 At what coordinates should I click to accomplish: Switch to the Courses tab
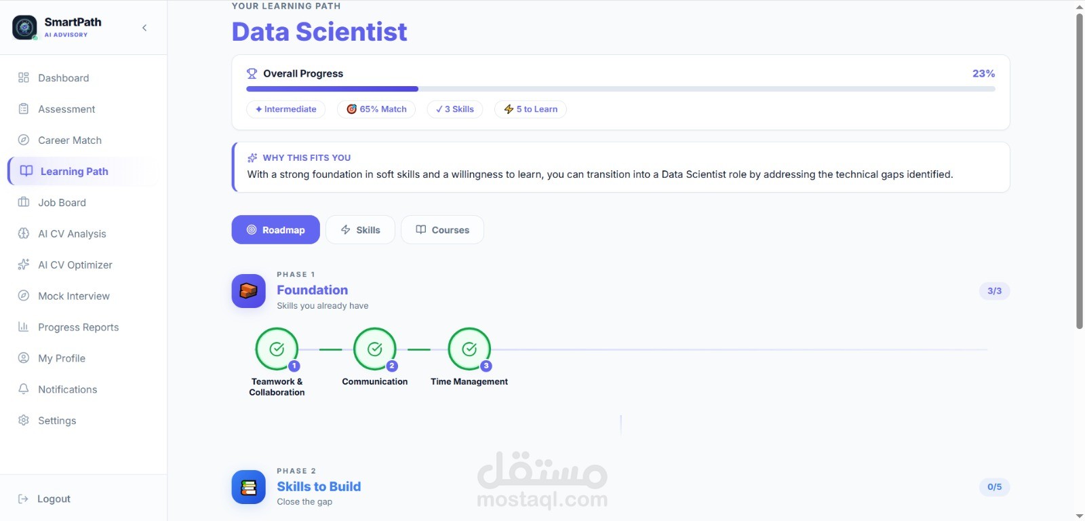pos(442,230)
